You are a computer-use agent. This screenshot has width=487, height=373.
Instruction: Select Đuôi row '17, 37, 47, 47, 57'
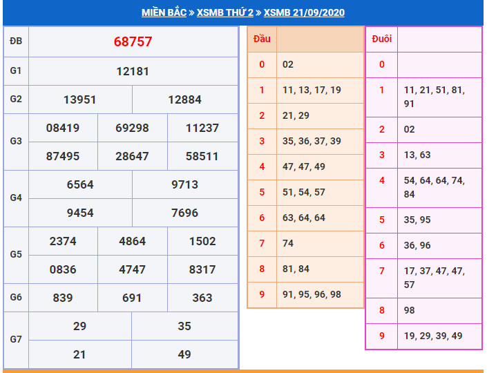(435, 278)
